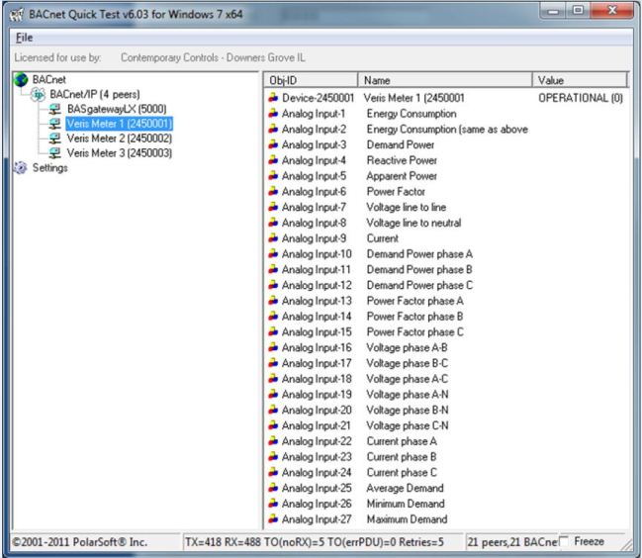Click icon for Analog Input-3 row
Image resolution: width=642 pixels, height=558 pixels.
pyautogui.click(x=273, y=144)
